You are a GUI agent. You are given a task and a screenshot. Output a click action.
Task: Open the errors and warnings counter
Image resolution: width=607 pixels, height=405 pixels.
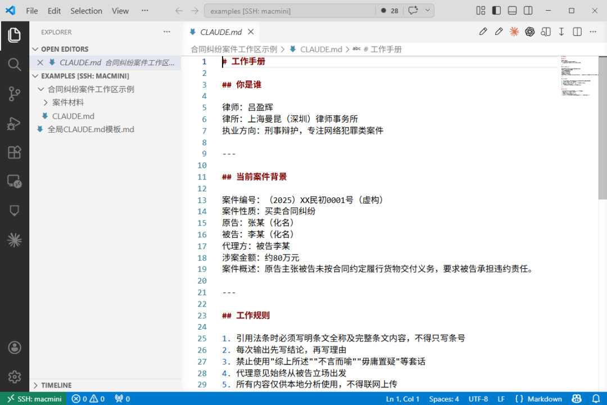tap(88, 399)
